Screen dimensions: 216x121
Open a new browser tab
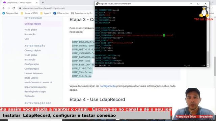[43, 3]
